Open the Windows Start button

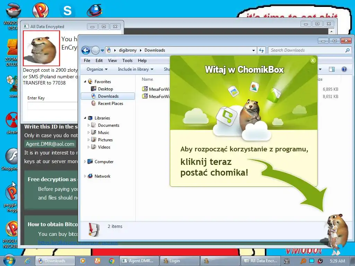click(x=9, y=260)
